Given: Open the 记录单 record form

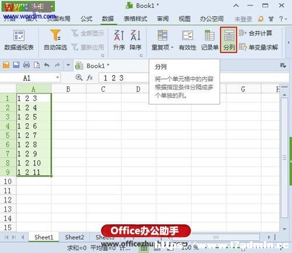Looking at the screenshot, I should (x=210, y=40).
